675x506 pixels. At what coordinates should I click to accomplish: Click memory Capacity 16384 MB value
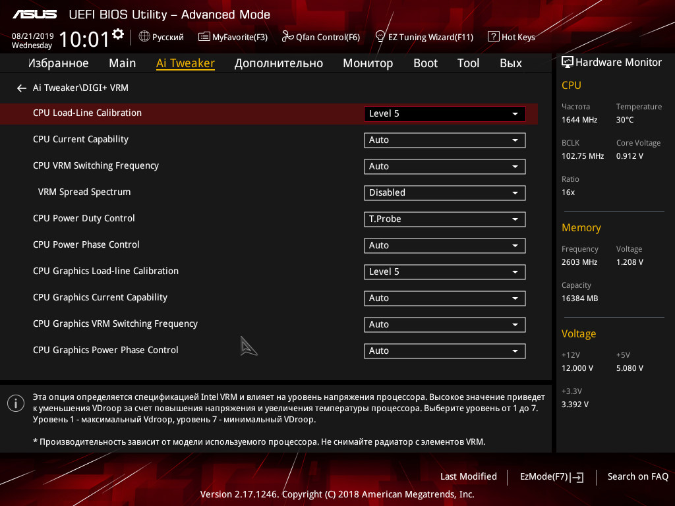click(579, 298)
